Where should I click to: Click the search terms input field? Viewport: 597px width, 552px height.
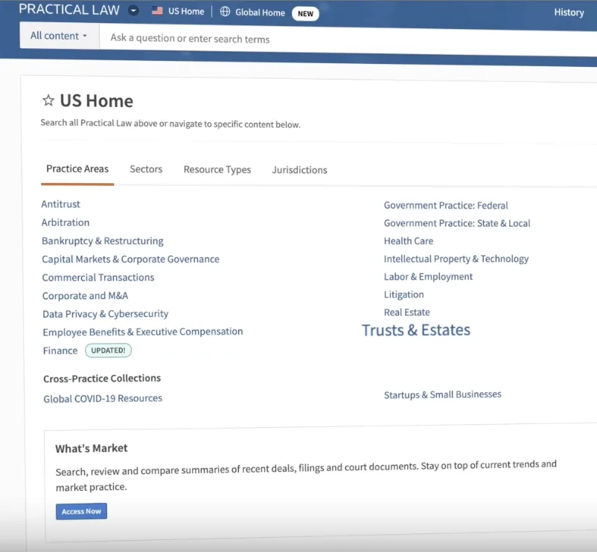(348, 39)
